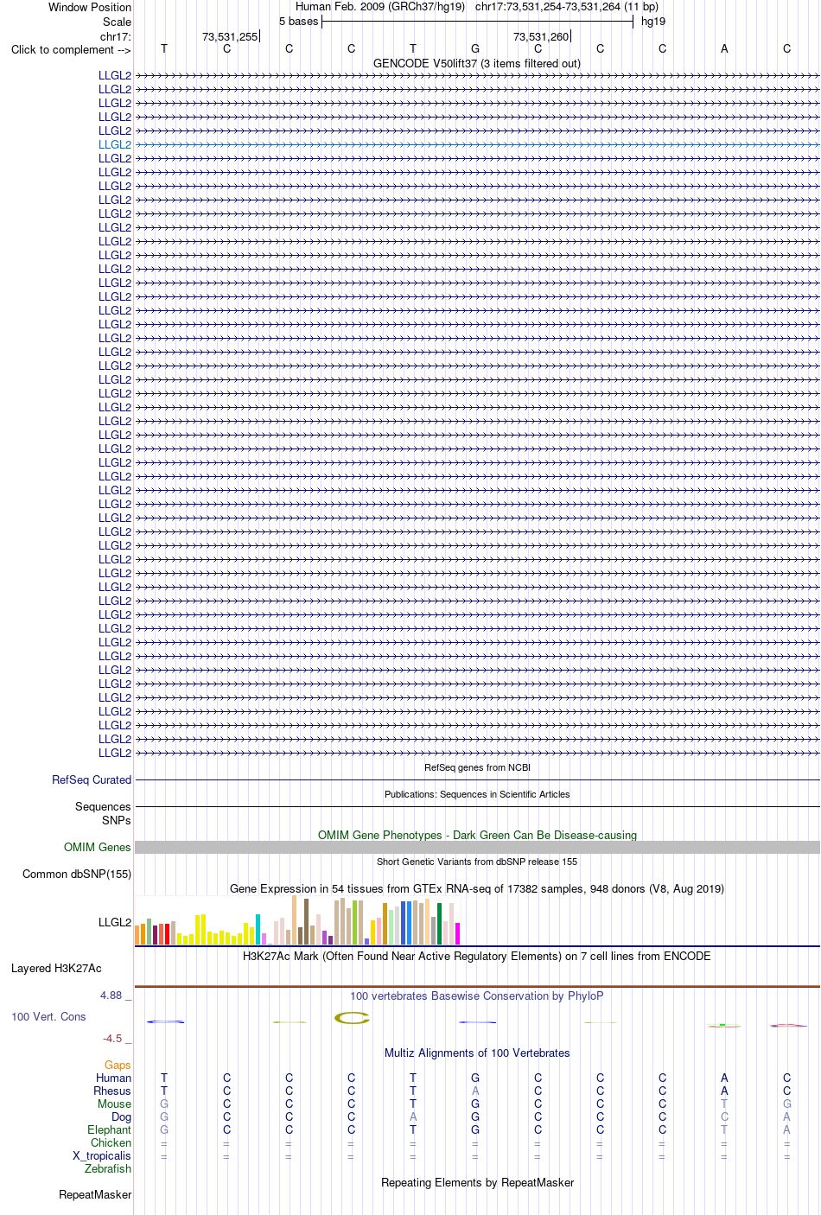The height and width of the screenshot is (1215, 821).
Task: Click the 'RefSeq Curated' track label
Action: [92, 779]
